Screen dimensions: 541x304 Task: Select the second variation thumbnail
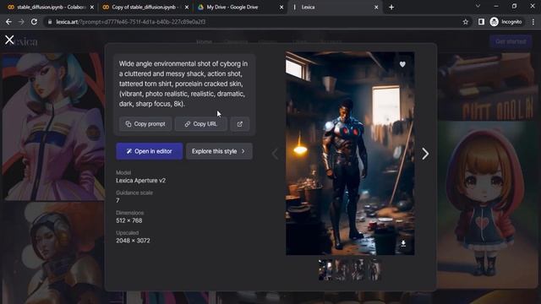342,270
